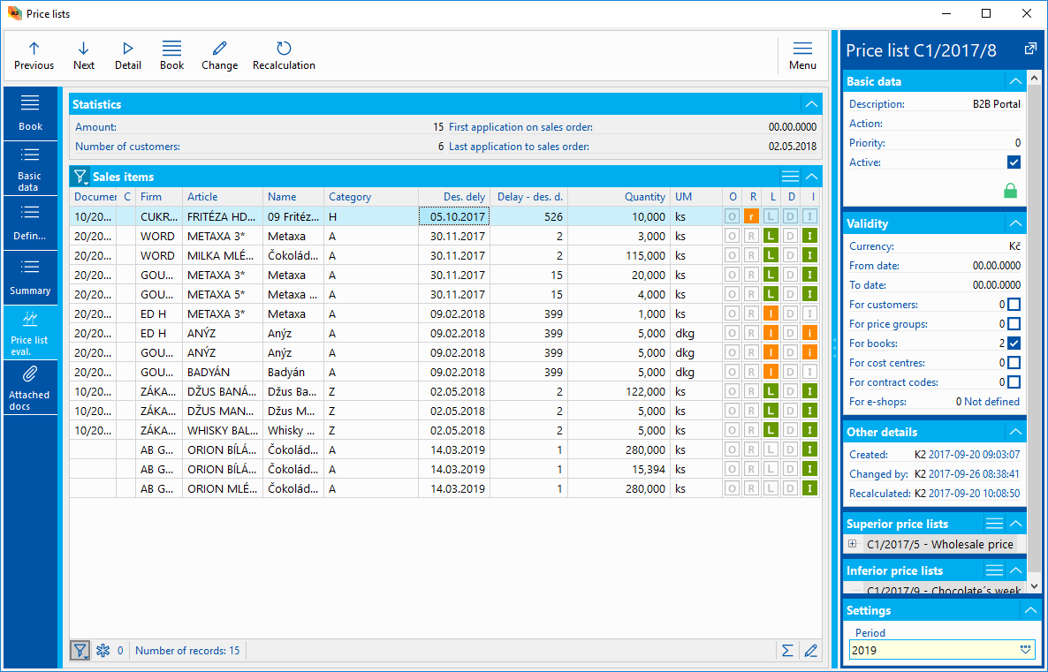Select the 115,000 quantity cell
This screenshot has width=1048, height=672.
pyautogui.click(x=619, y=255)
